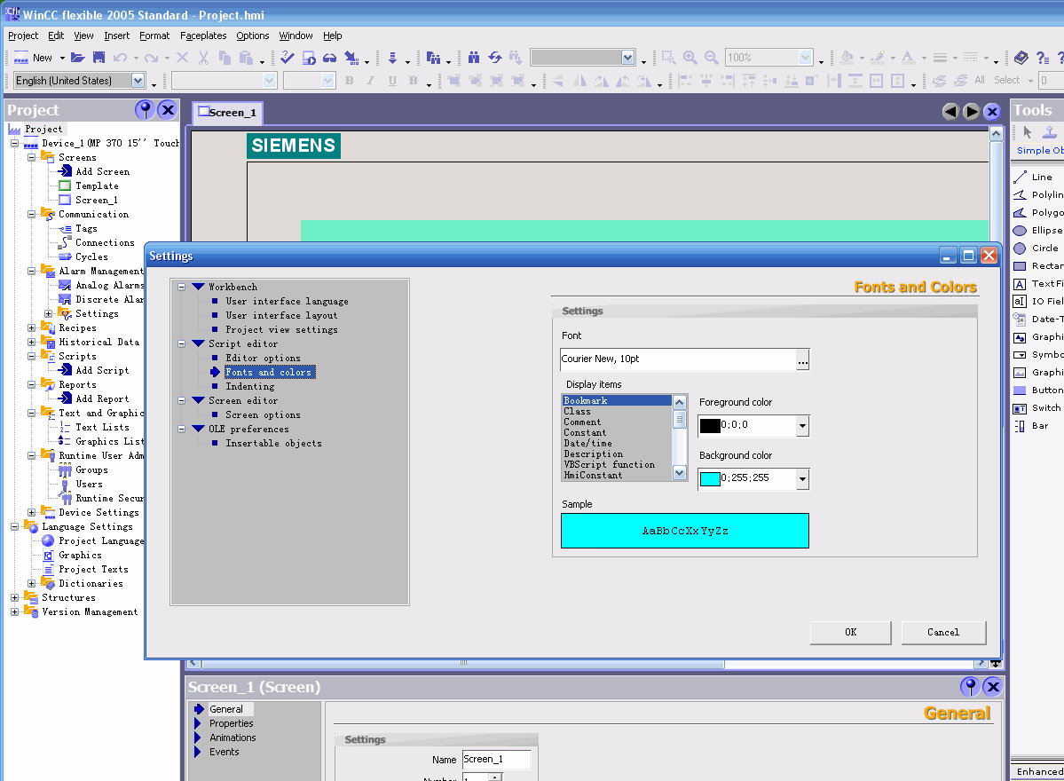Click the transfer download arrow icon
This screenshot has height=781, width=1064.
point(392,58)
